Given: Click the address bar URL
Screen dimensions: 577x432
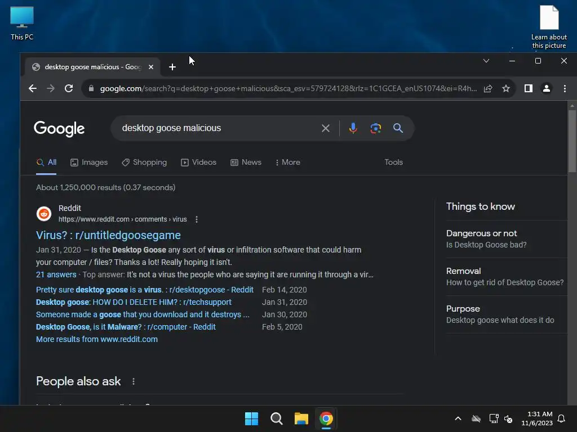Looking at the screenshot, I should 288,88.
